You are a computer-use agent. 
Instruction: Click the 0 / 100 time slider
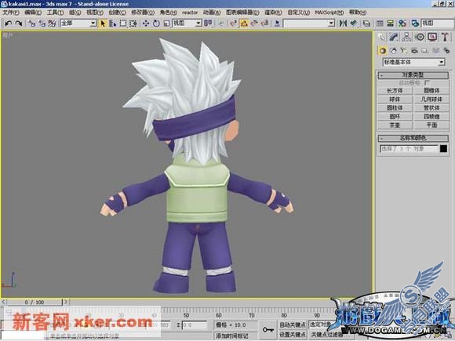[35, 302]
